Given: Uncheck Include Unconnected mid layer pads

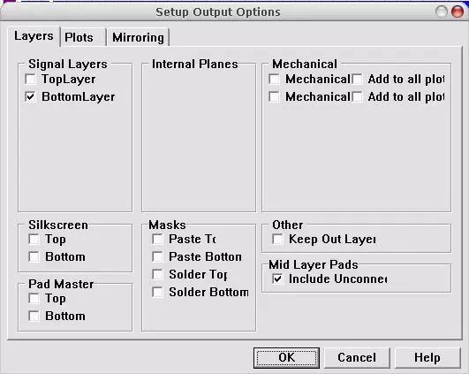Looking at the screenshot, I should click(x=277, y=279).
